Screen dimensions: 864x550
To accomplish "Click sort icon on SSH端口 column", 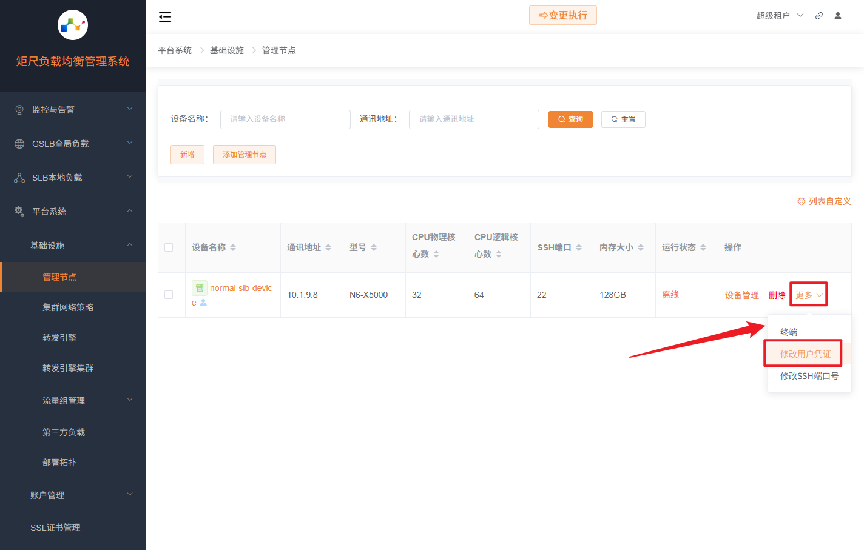I will [579, 247].
